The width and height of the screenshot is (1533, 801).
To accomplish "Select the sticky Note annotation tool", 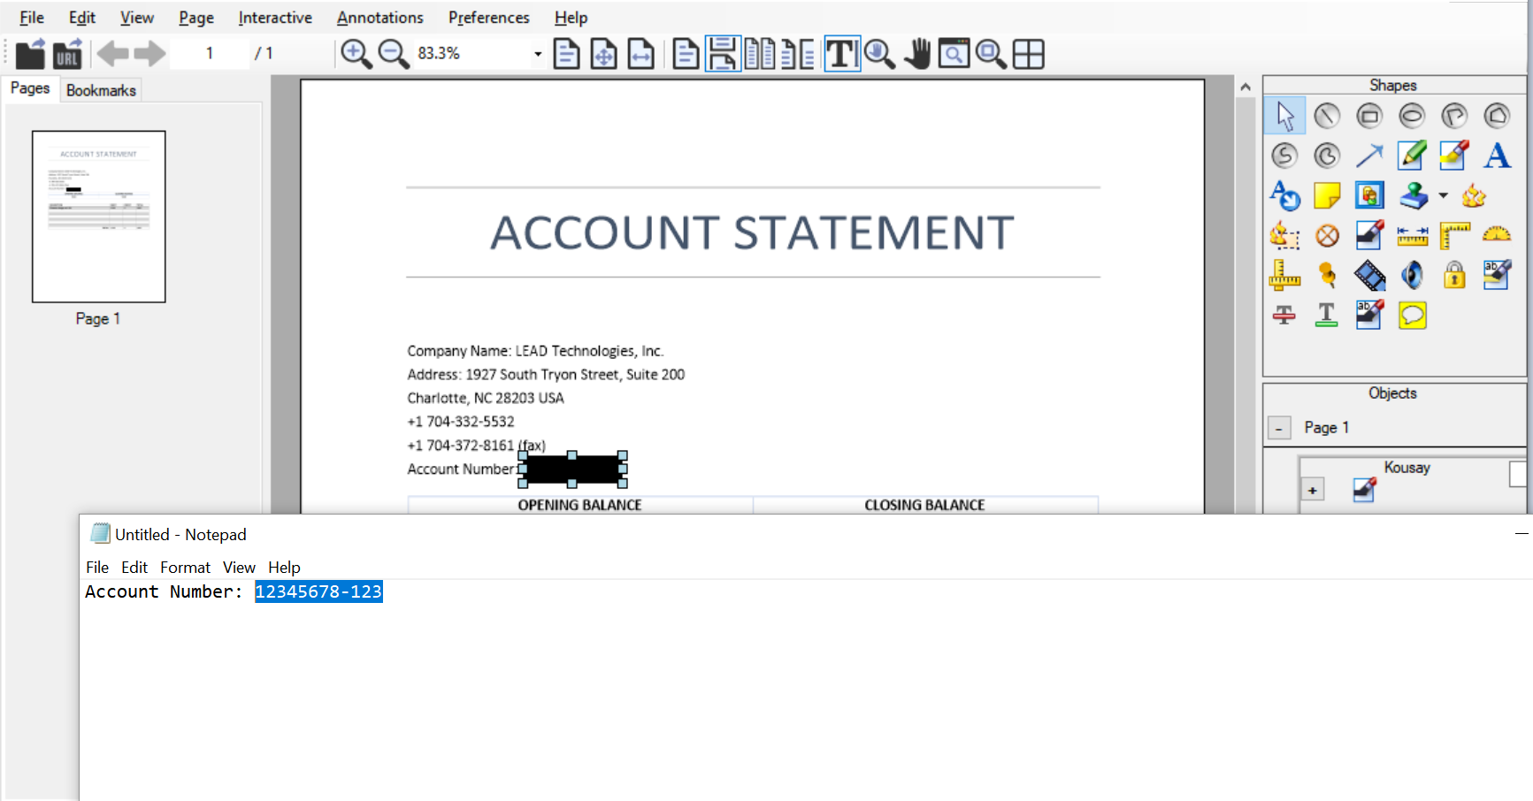I will pos(1328,195).
